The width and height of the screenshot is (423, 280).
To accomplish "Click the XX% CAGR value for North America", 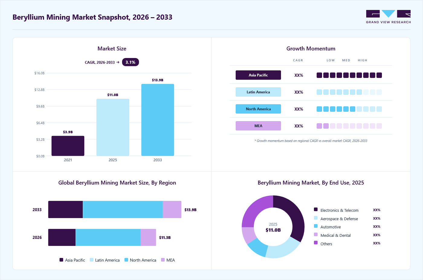I will [x=299, y=109].
